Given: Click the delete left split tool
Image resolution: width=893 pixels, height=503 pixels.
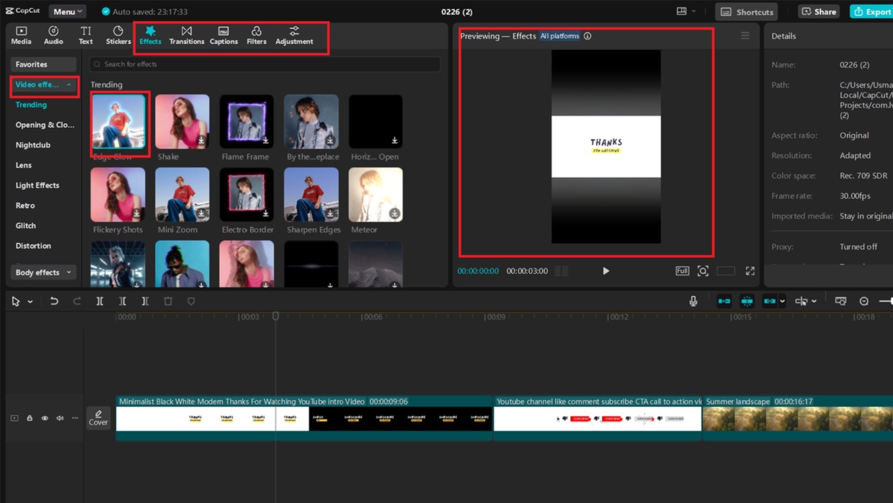Looking at the screenshot, I should click(x=123, y=301).
